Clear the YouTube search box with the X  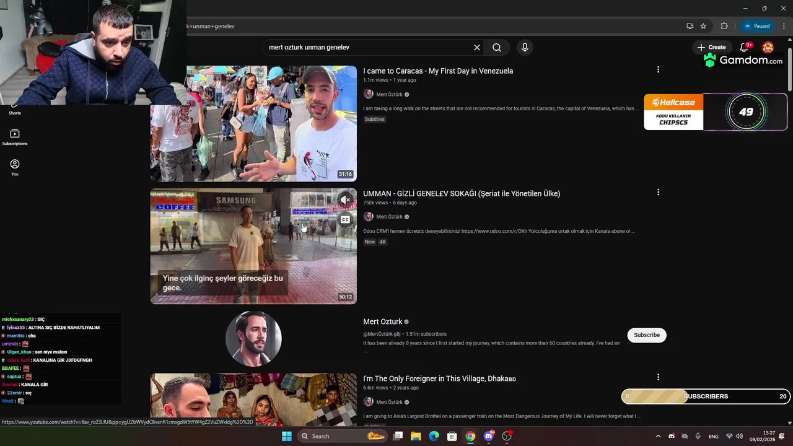pyautogui.click(x=477, y=48)
